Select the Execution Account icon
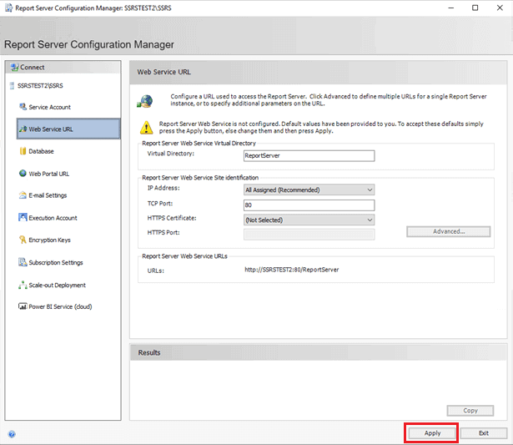Viewport: 513px width, 445px height. 23,218
